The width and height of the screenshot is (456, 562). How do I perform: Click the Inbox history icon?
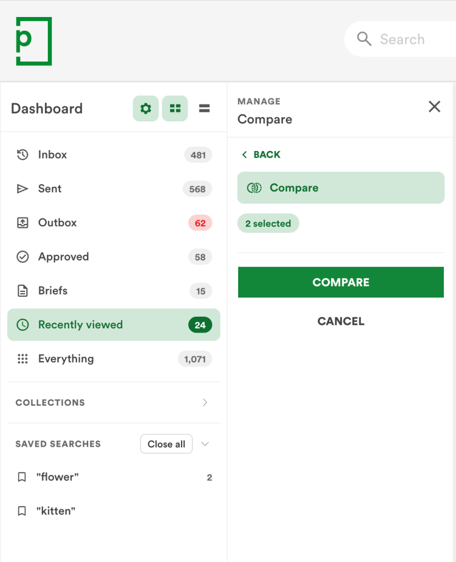22,155
